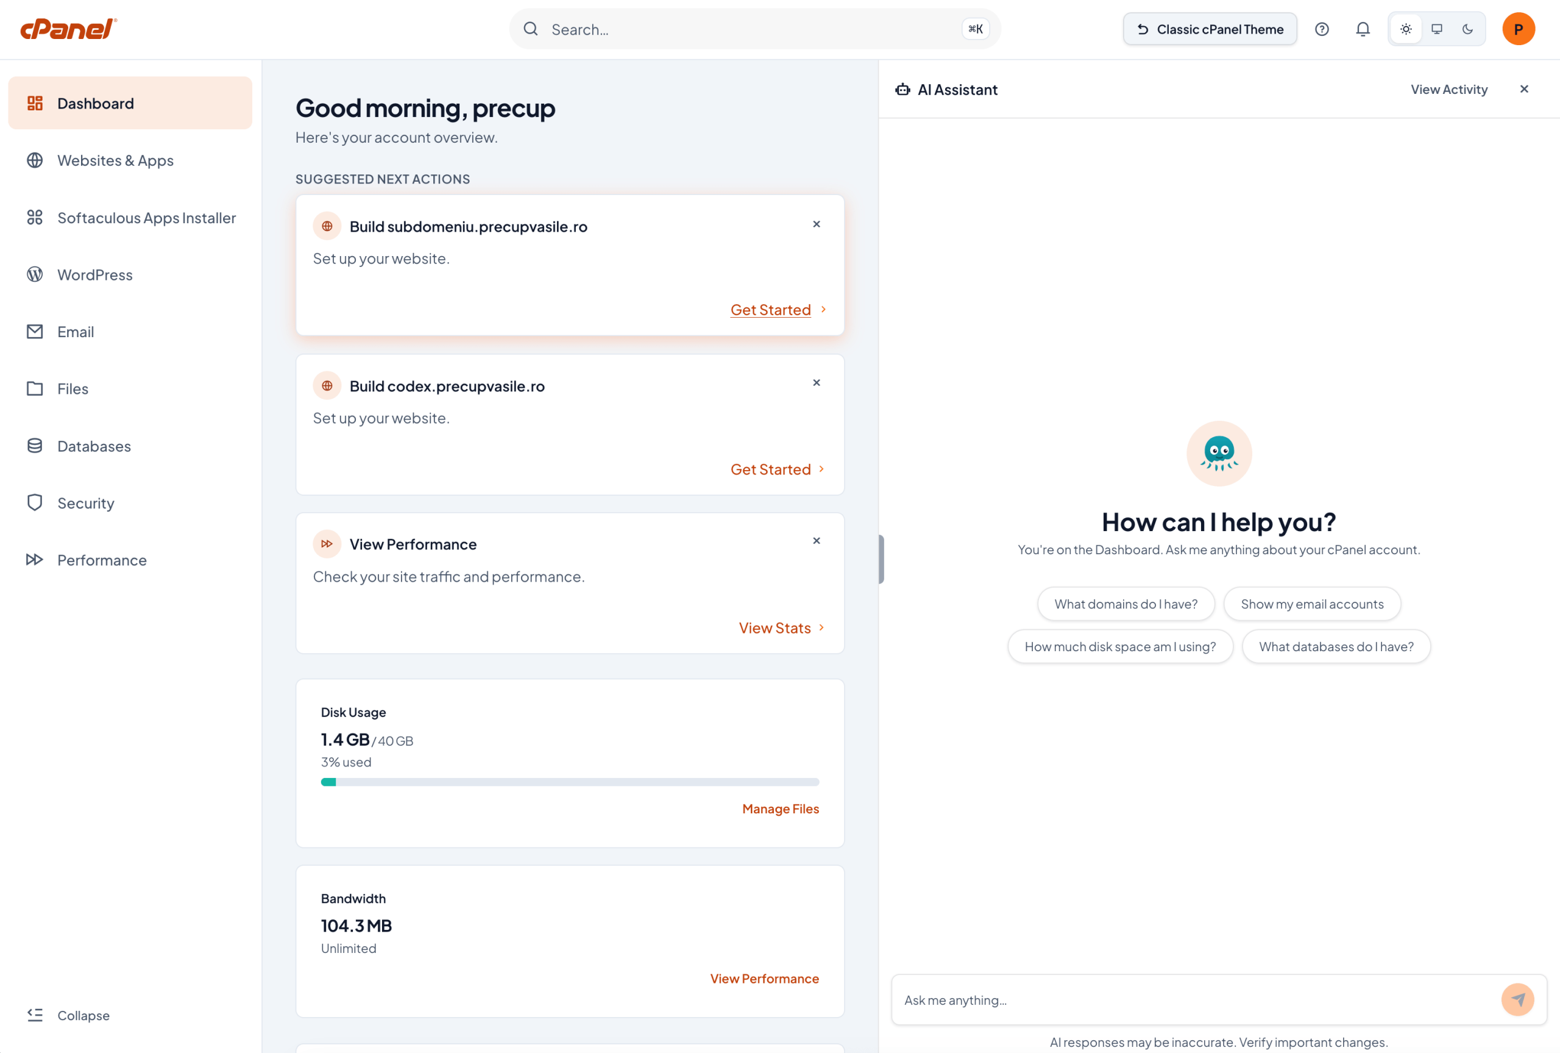Select 'What databases do I have?' suggestion

click(x=1336, y=647)
